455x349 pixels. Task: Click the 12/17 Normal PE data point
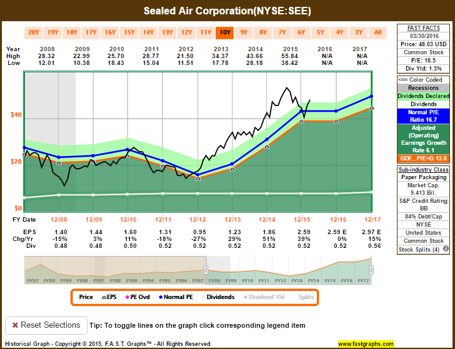point(371,96)
